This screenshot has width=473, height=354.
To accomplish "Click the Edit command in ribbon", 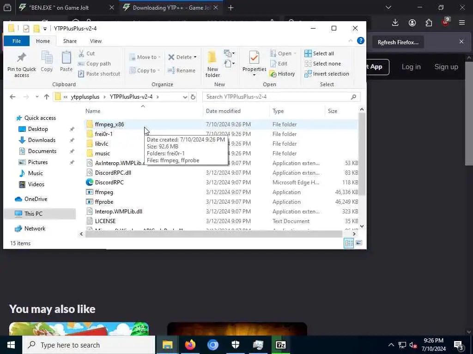I will 279,64.
